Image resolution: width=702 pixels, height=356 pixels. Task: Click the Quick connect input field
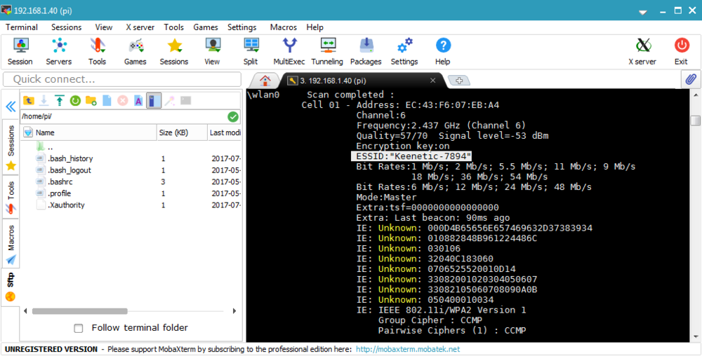(122, 79)
